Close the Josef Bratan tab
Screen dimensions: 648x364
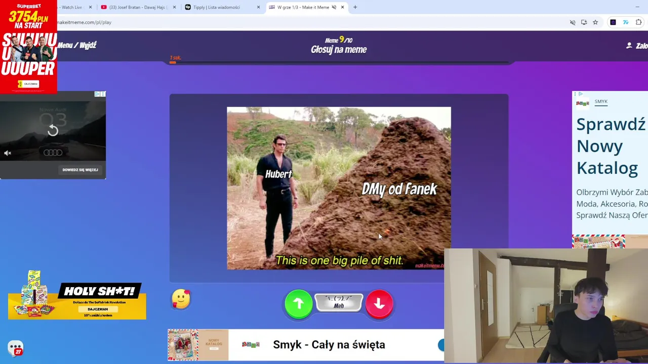[174, 7]
